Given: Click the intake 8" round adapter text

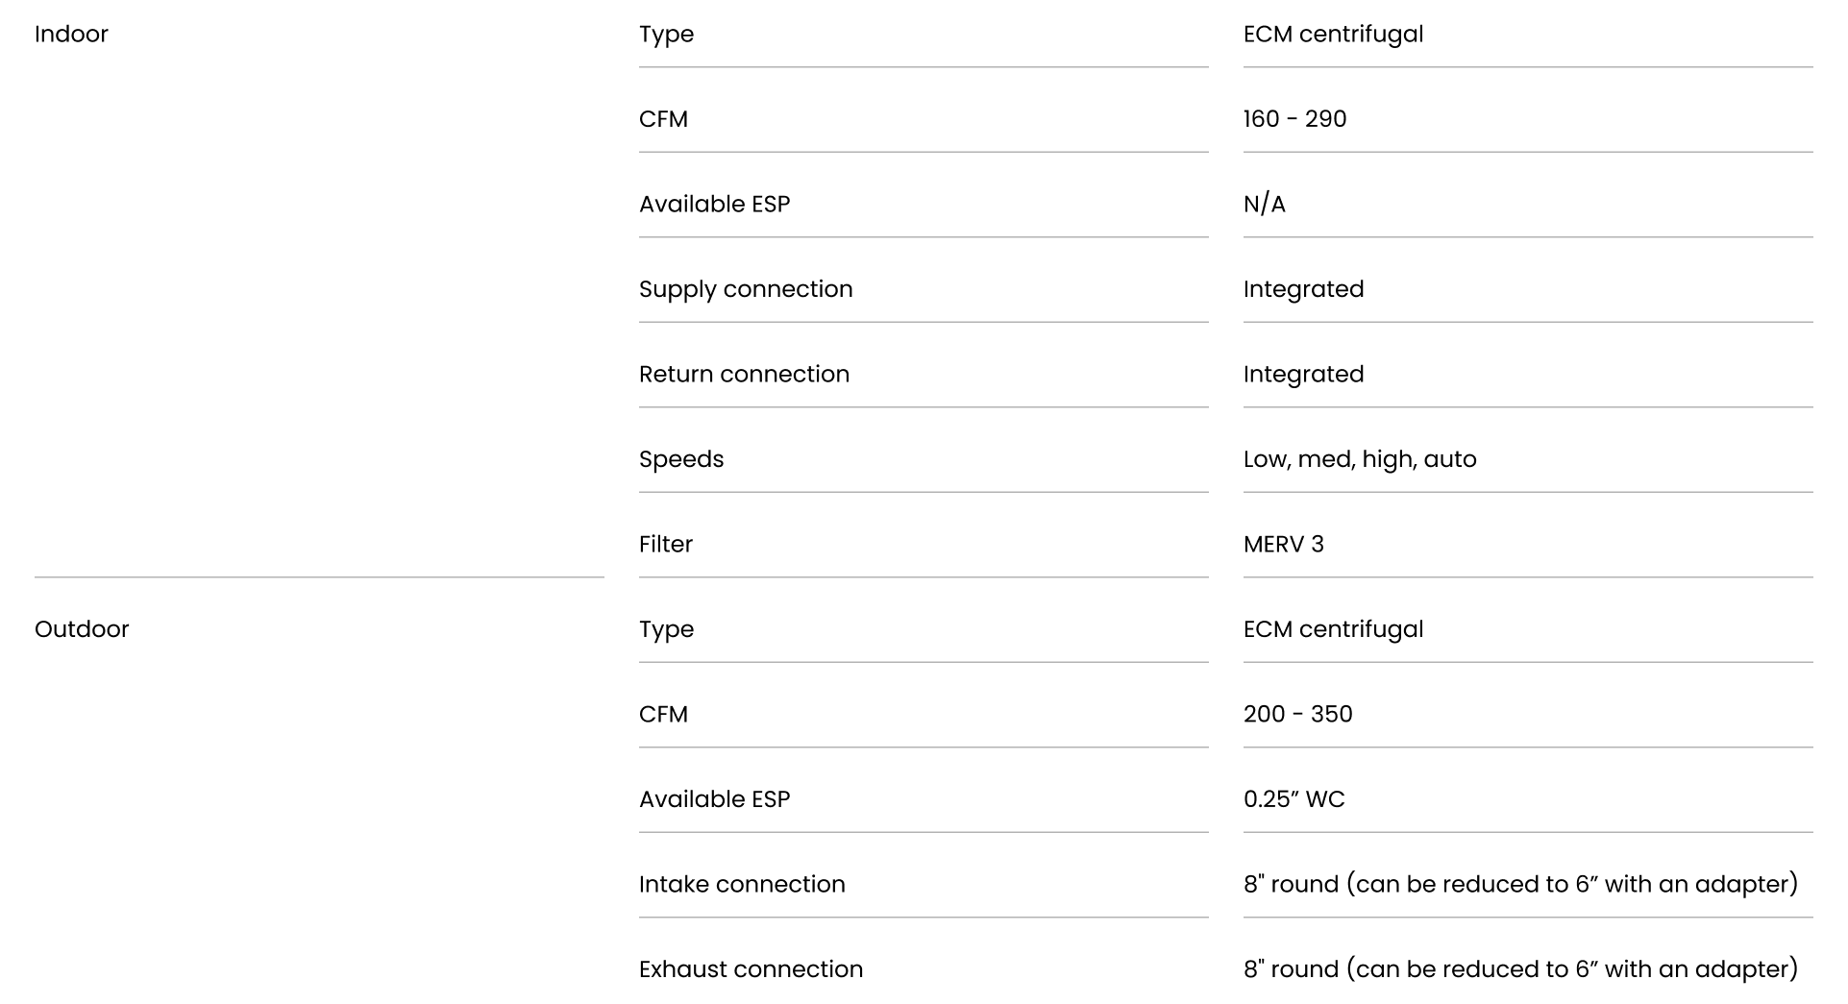Looking at the screenshot, I should click(1520, 885).
